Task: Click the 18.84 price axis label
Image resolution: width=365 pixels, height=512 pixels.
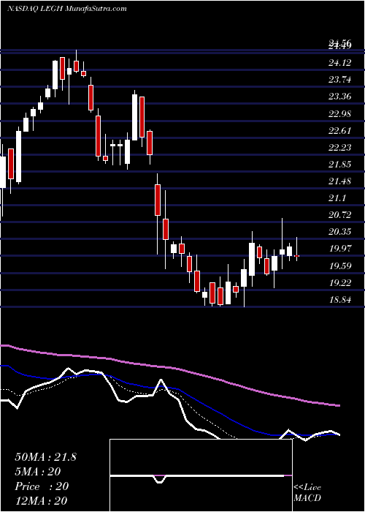Action: 340,299
